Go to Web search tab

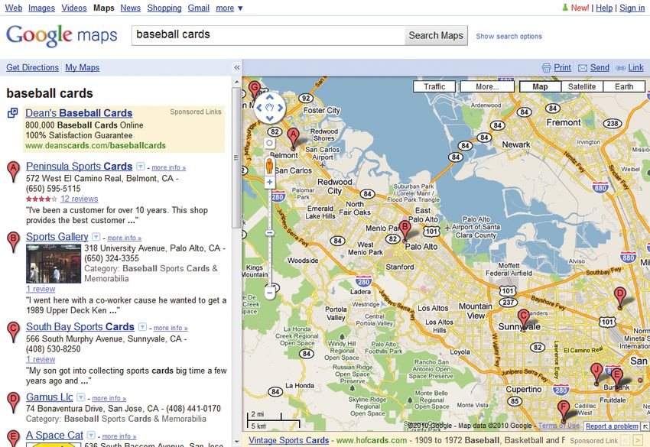[14, 8]
